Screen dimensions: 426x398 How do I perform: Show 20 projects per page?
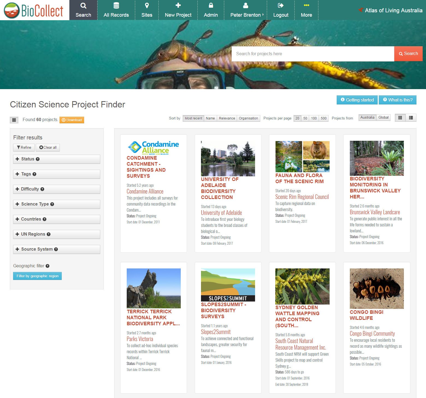(297, 118)
